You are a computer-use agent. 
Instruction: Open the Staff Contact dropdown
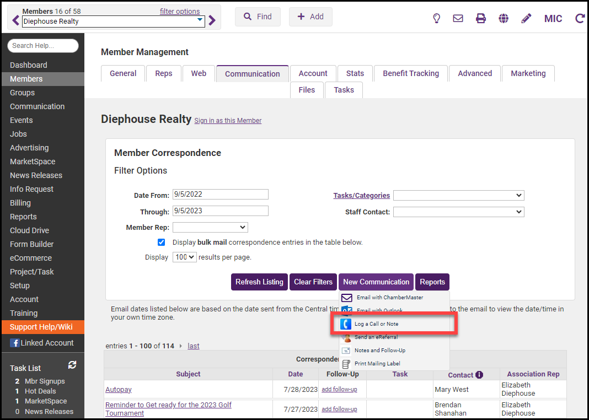click(458, 212)
